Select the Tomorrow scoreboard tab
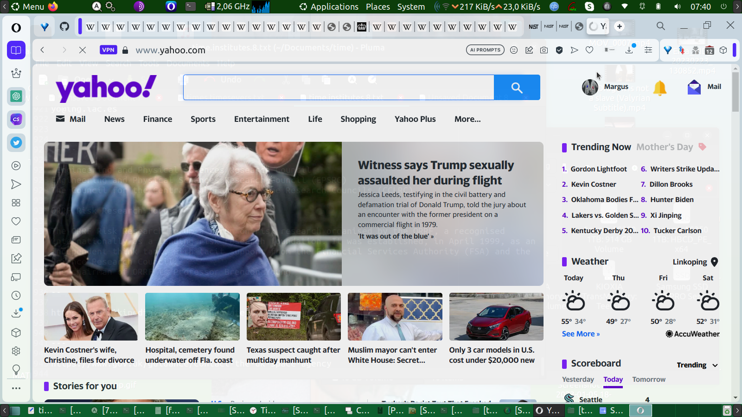Image resolution: width=742 pixels, height=417 pixels. pos(648,379)
